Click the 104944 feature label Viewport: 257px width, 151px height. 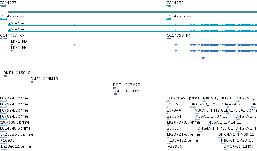(x=174, y=110)
